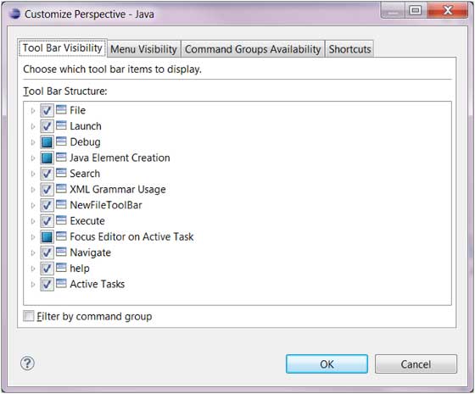This screenshot has height=394, width=475.
Task: Expand the help tree node
Action: click(33, 269)
